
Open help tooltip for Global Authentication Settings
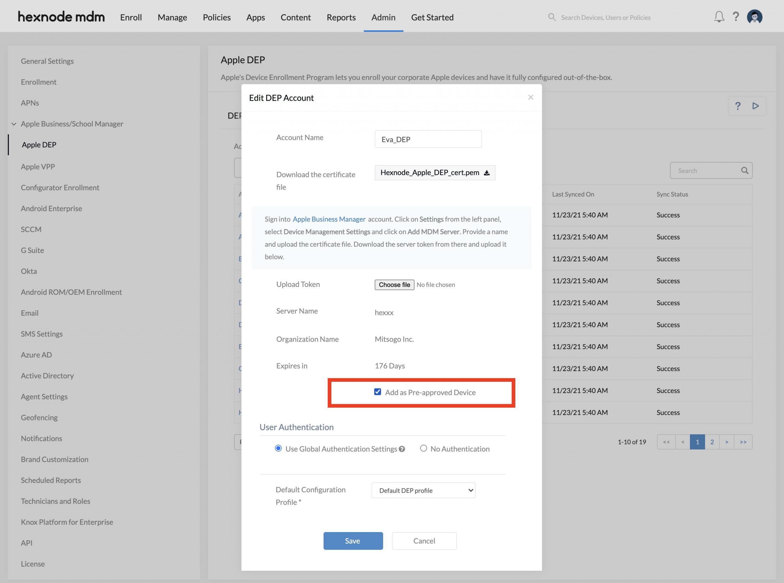(402, 449)
